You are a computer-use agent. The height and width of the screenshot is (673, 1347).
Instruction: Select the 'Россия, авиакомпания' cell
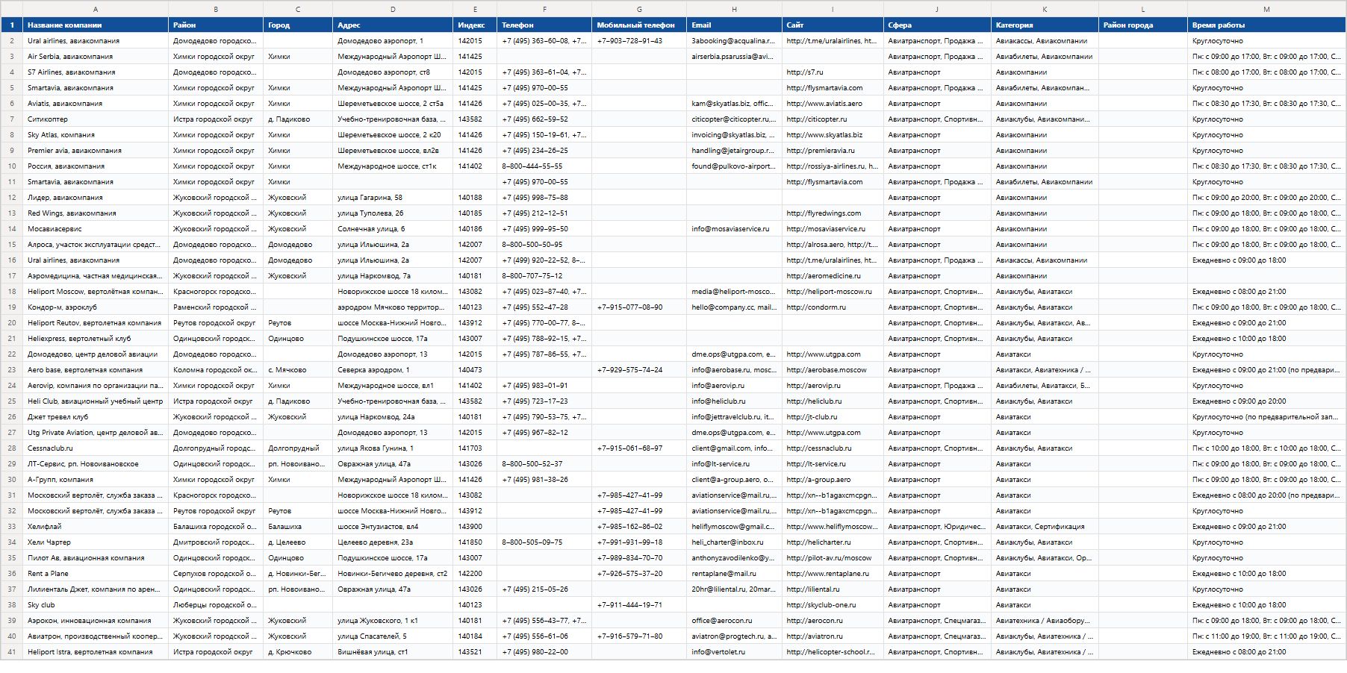pyautogui.click(x=96, y=166)
